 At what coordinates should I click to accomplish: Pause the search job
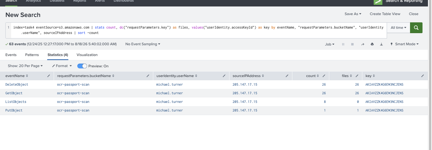tap(343, 44)
